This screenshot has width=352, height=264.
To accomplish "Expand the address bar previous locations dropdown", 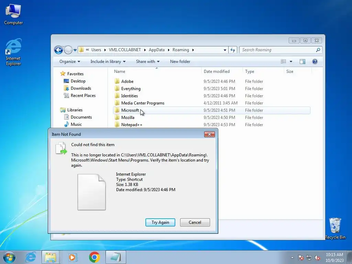I will 225,50.
